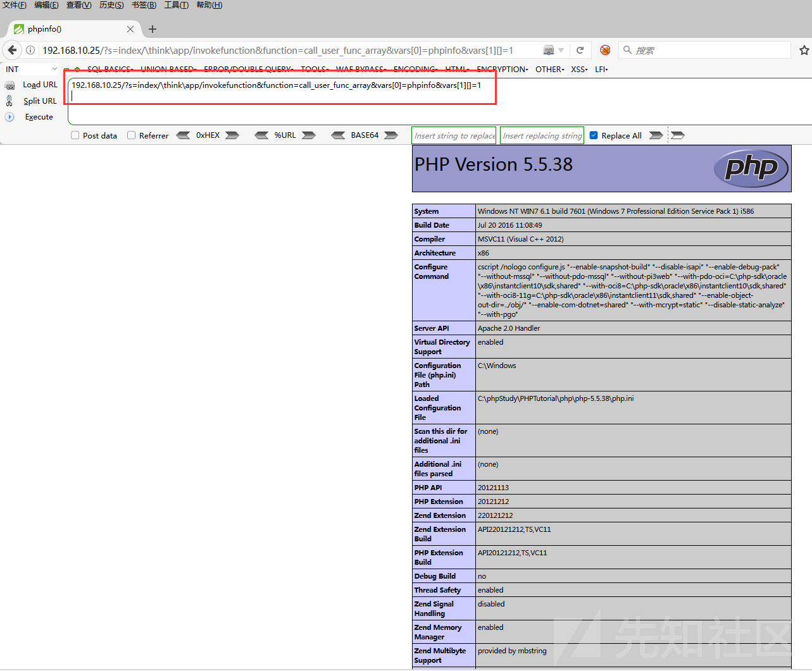The image size is (812, 671).
Task: Show site information icon in address bar
Action: tap(30, 50)
